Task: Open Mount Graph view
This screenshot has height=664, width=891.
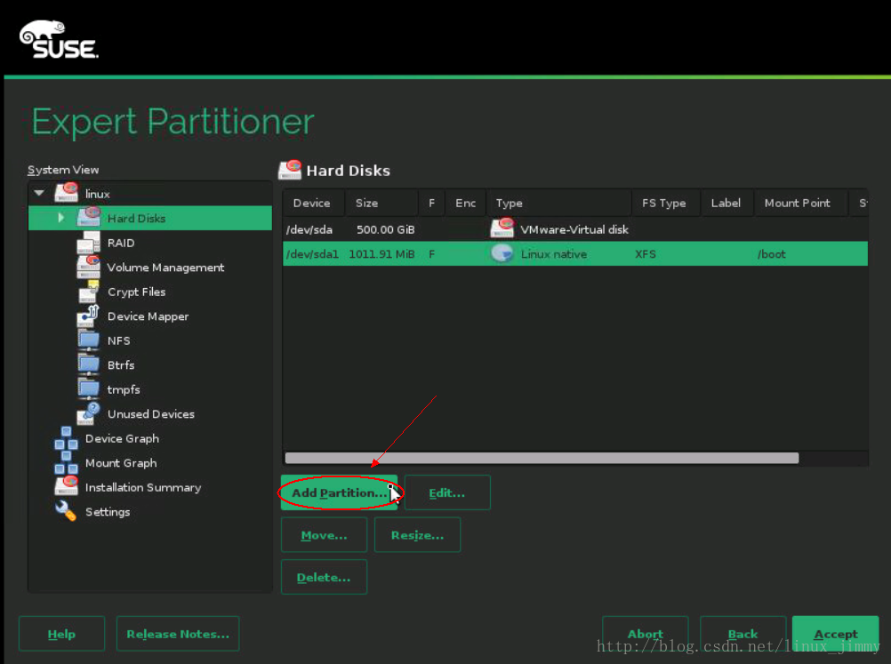Action: click(x=121, y=463)
